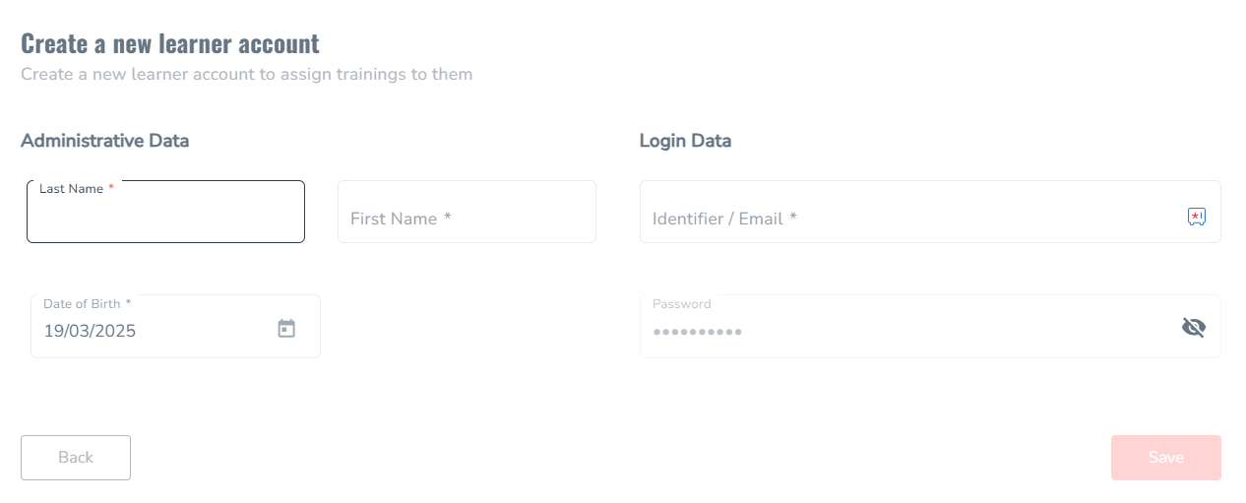Select the First Name input field

click(467, 212)
